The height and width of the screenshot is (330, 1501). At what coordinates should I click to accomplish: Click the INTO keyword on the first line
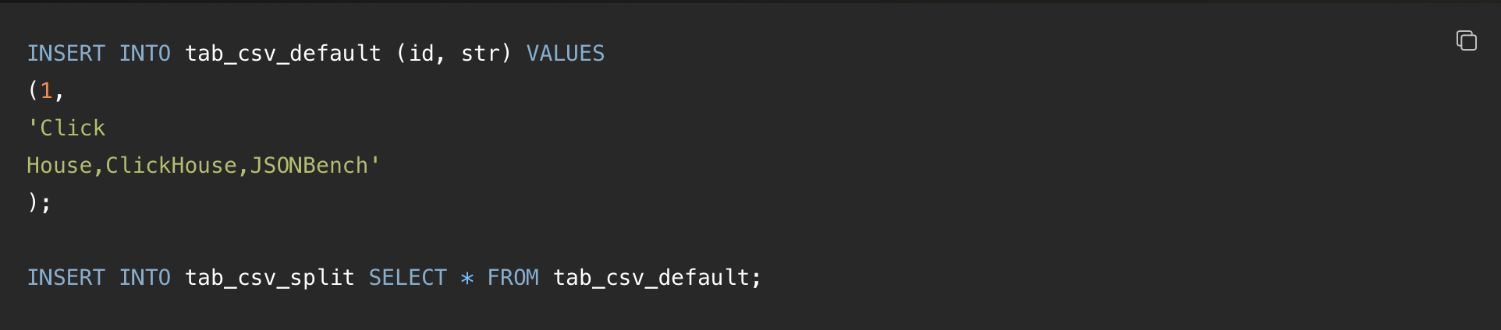[144, 53]
